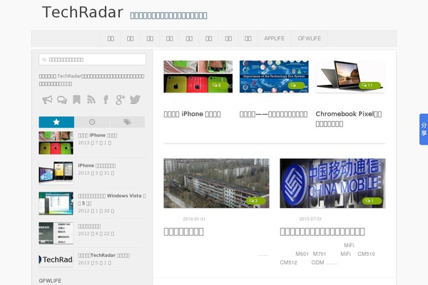
Task: Open the article title dated 2013-07-31
Action: click(322, 232)
